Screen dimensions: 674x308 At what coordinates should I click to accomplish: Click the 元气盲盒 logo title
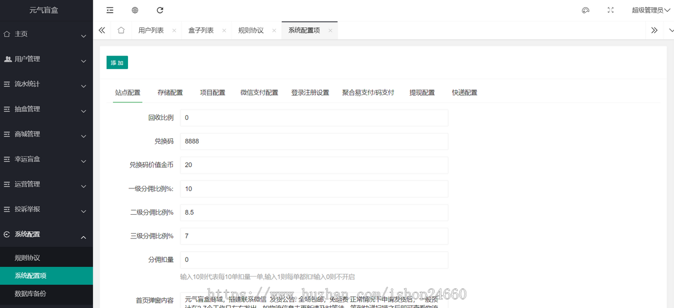click(43, 10)
